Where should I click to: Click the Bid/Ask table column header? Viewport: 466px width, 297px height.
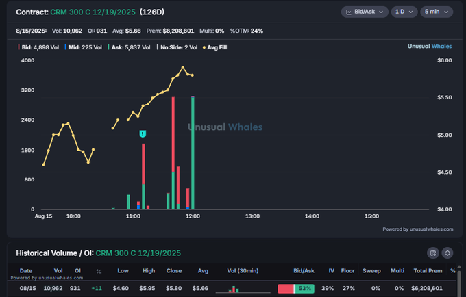pyautogui.click(x=304, y=270)
